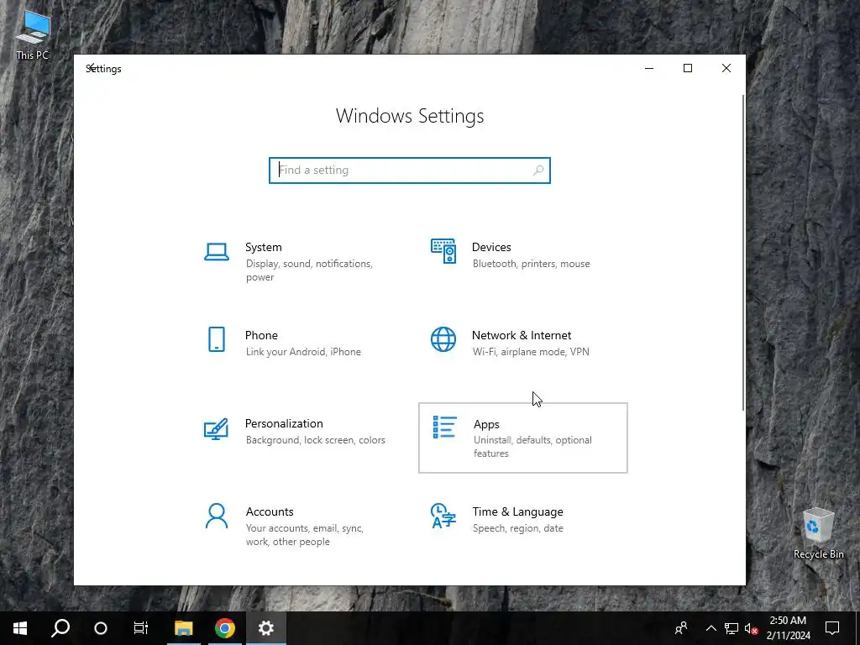
Task: Click the muted volume tray icon
Action: click(x=752, y=628)
